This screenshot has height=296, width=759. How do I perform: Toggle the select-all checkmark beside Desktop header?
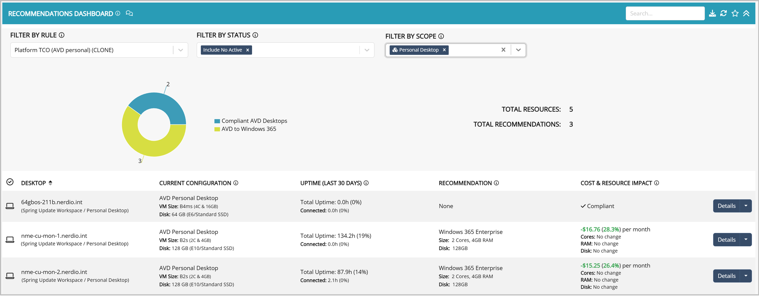click(10, 182)
